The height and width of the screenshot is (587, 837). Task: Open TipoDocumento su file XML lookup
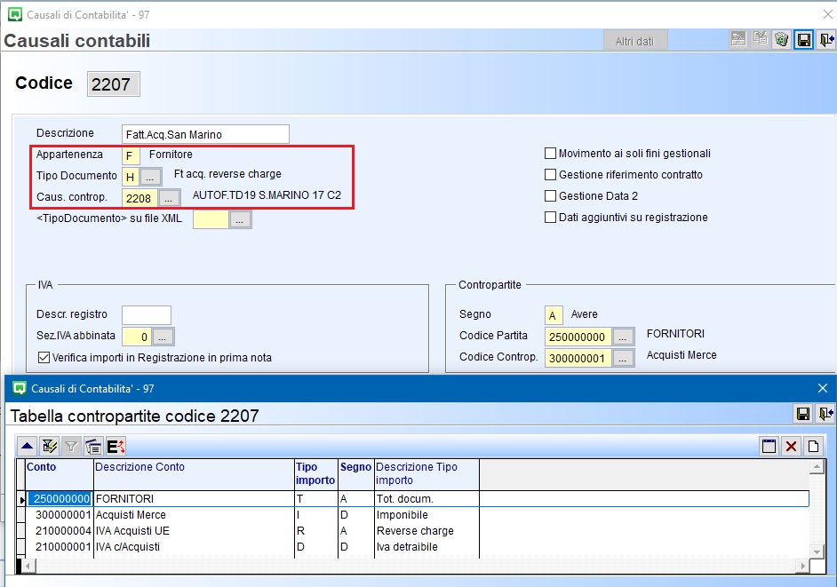[x=240, y=219]
